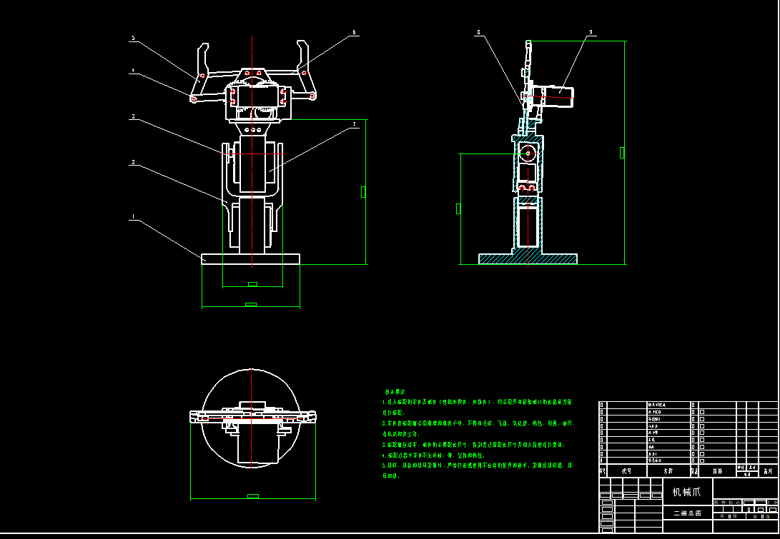The image size is (780, 539).
Task: Click part callout number 5
Action: point(133,39)
